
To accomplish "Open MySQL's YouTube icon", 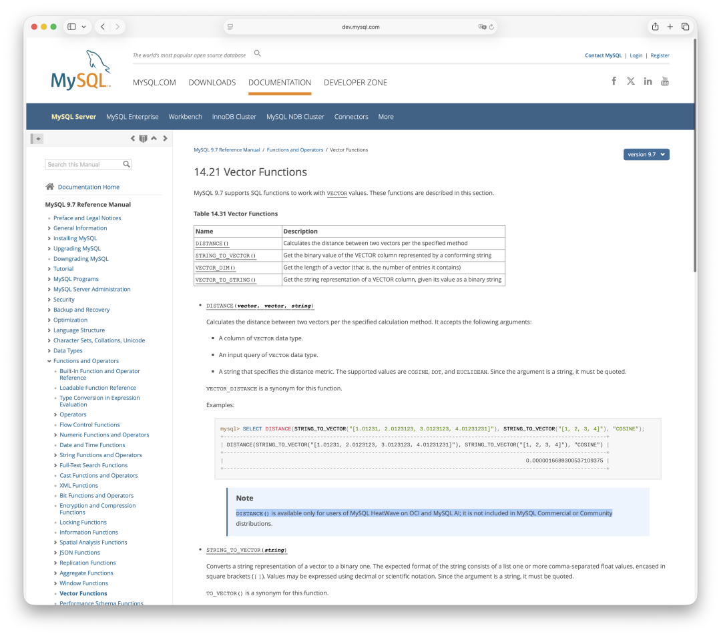I will (664, 81).
